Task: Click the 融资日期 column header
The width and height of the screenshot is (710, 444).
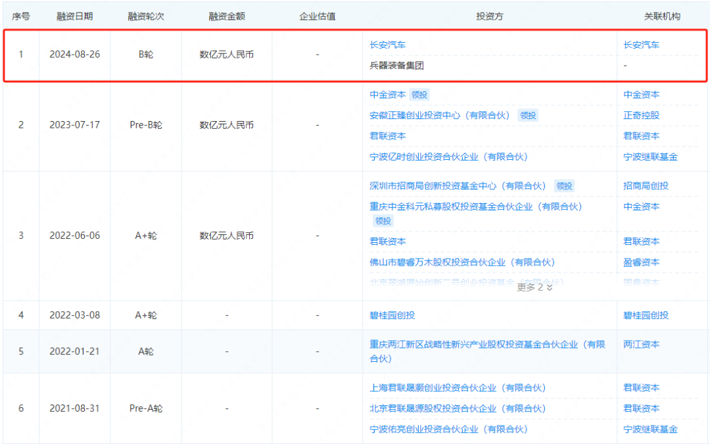Action: [75, 16]
